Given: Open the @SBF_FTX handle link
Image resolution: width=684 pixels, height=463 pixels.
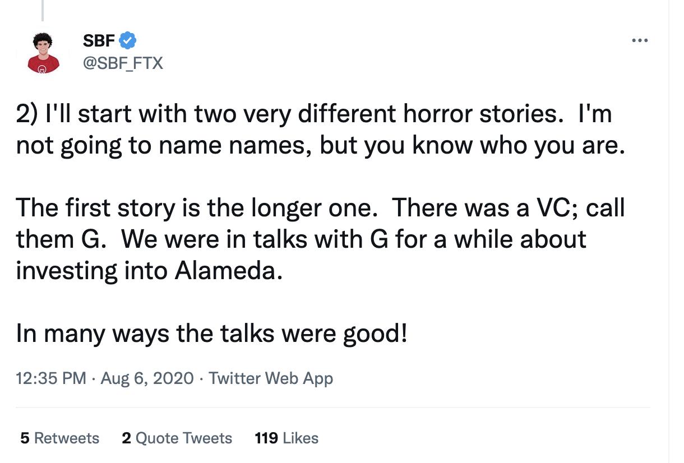Looking at the screenshot, I should [123, 63].
